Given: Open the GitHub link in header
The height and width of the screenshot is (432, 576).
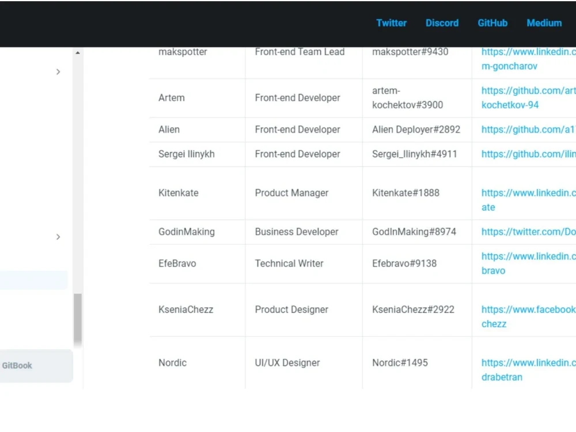Looking at the screenshot, I should click(x=492, y=23).
